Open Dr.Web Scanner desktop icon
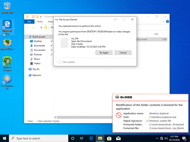The height and width of the screenshot is (142, 190). [x=7, y=62]
